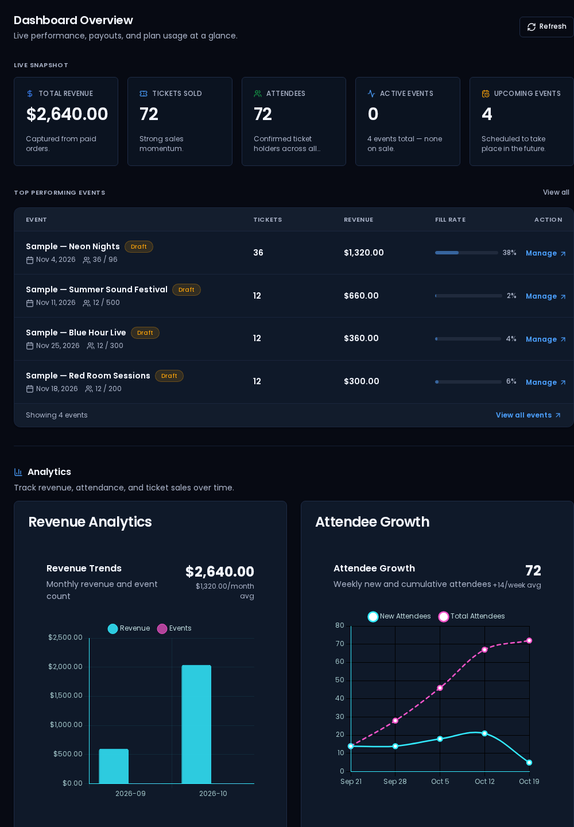Click Total Attendees data point at Oct 12

click(x=484, y=650)
